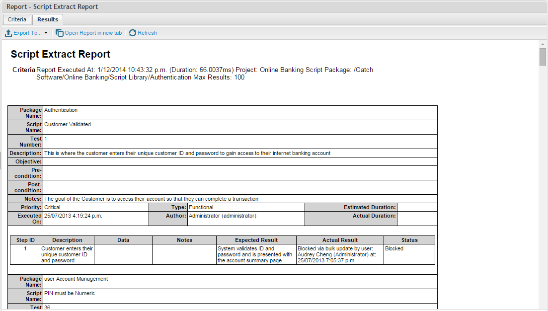Click the PIN must be Numeric script name
Viewport: 548px width, 311px height.
(x=70, y=293)
